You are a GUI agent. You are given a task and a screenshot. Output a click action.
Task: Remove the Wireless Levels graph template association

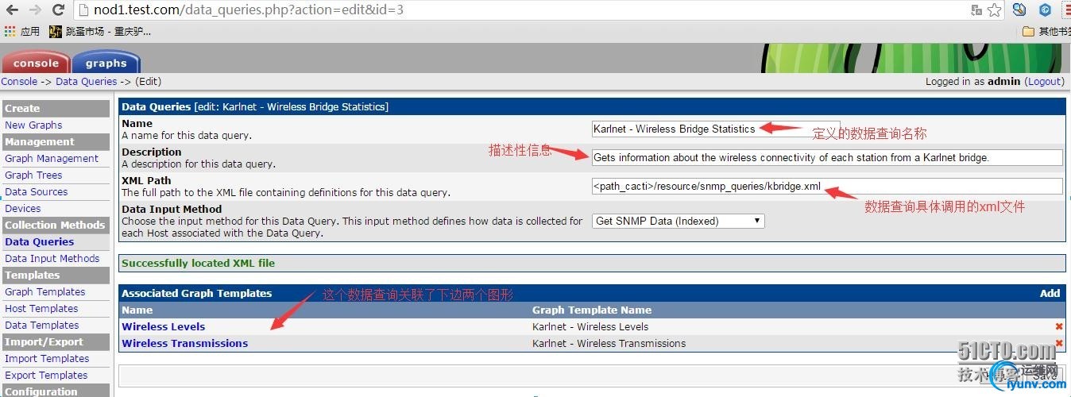[1059, 326]
